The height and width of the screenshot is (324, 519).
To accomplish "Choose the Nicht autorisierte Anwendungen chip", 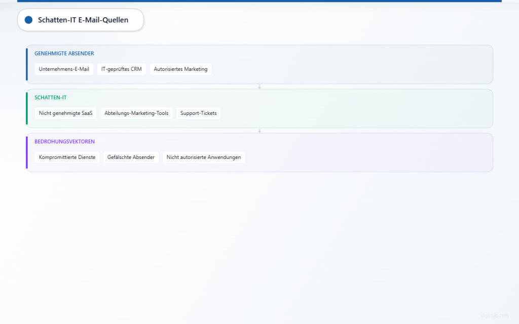I will click(204, 157).
